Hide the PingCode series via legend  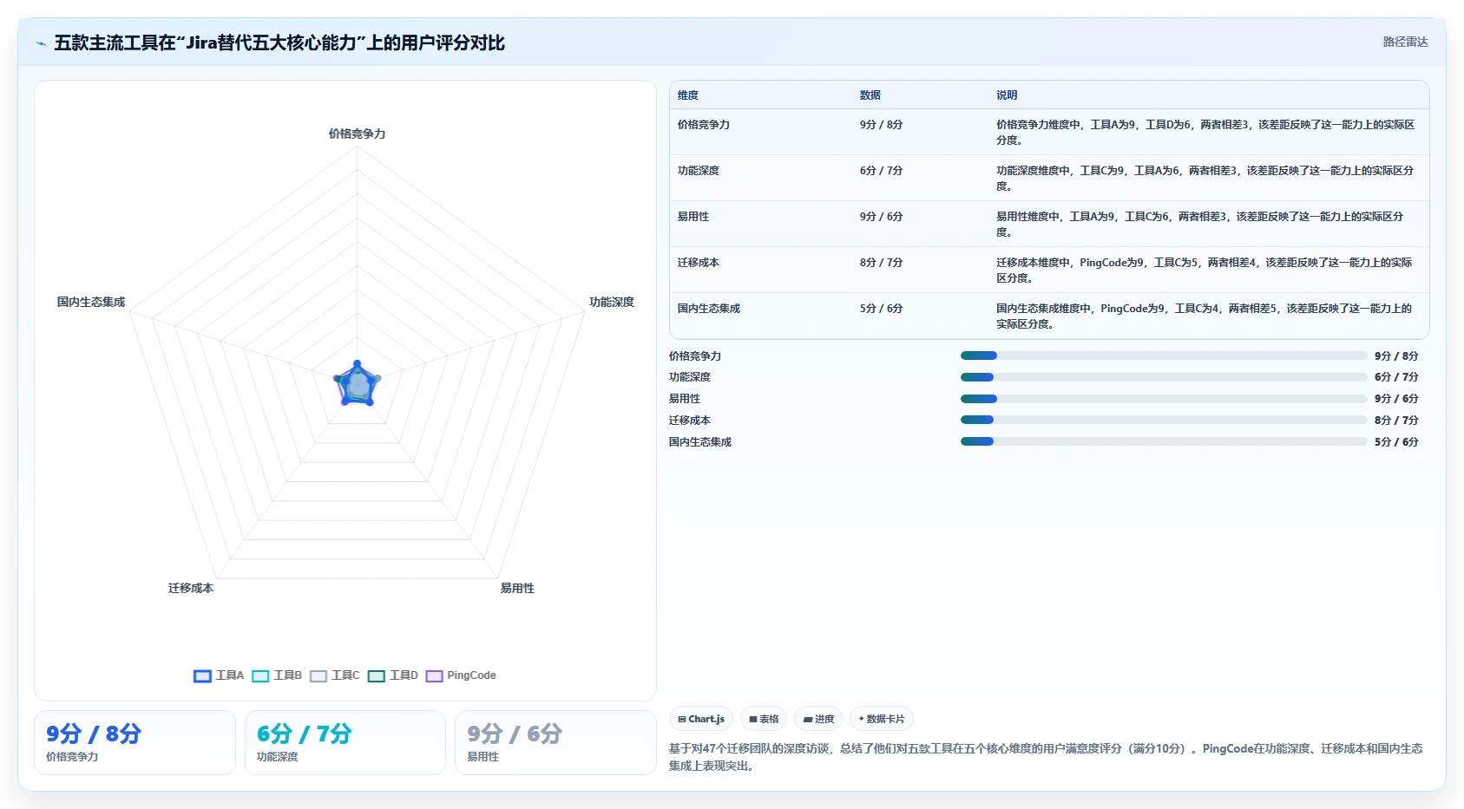tap(461, 675)
